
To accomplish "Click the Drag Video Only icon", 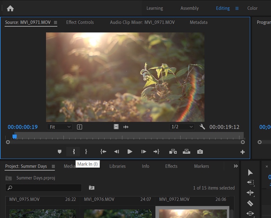I will click(116, 127).
